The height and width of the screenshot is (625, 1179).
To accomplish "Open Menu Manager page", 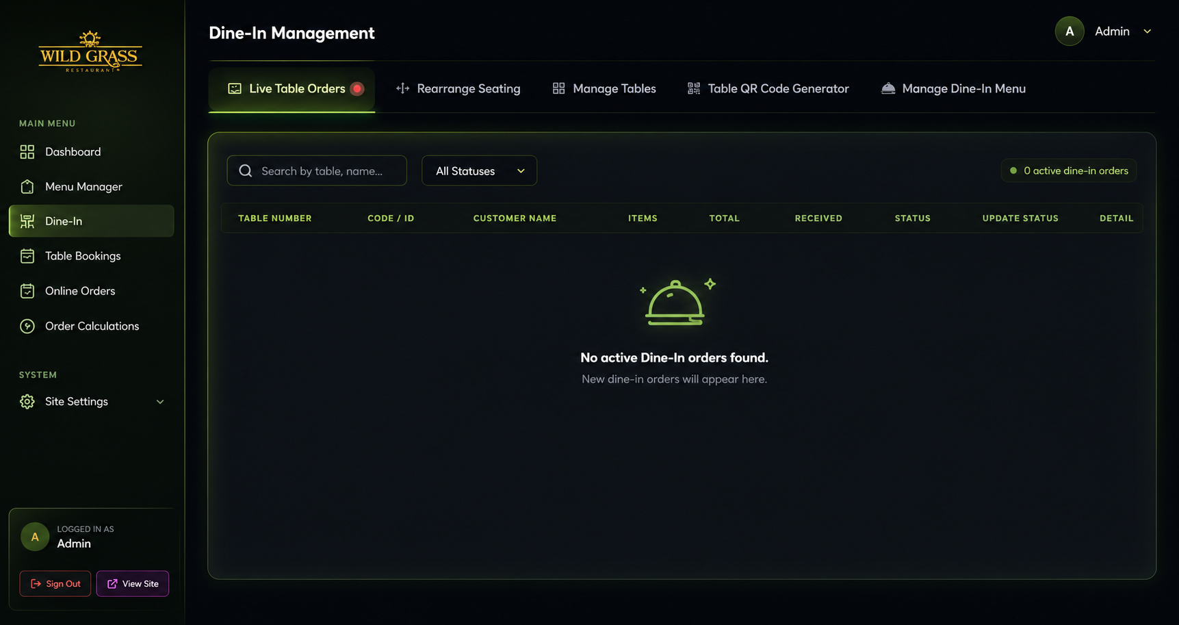I will (92, 187).
